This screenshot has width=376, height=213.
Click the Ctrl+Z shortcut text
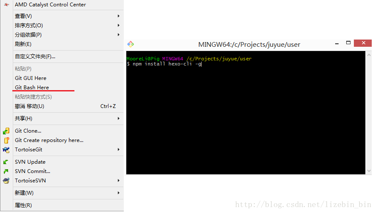tap(108, 106)
